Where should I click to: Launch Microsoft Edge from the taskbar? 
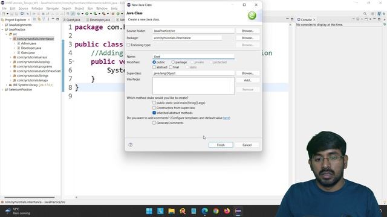(x=204, y=211)
